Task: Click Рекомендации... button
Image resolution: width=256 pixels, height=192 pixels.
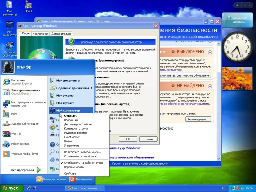Action: pyautogui.click(x=198, y=119)
